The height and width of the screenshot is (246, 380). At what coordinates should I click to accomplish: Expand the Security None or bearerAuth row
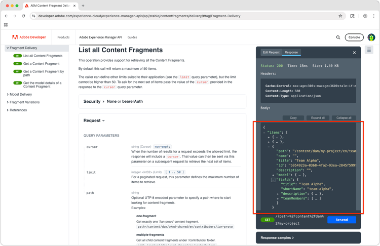pyautogui.click(x=162, y=101)
